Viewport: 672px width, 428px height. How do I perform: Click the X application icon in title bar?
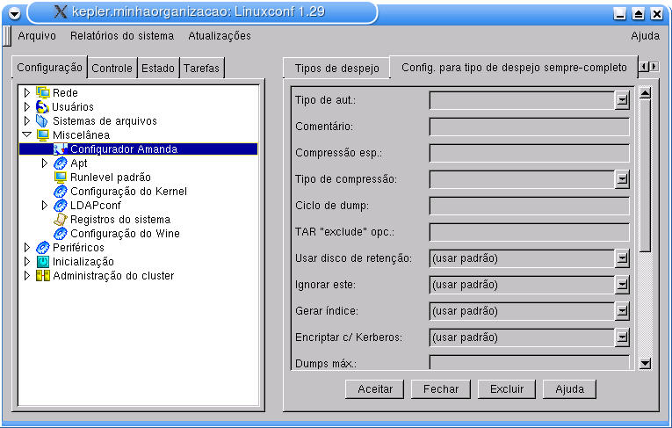[x=61, y=12]
